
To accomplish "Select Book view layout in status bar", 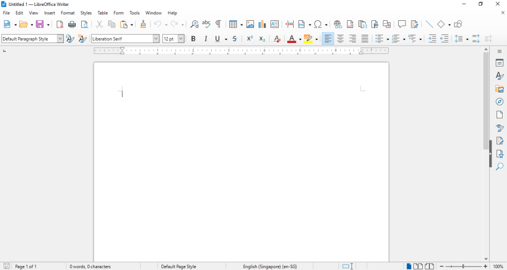I will [429, 267].
